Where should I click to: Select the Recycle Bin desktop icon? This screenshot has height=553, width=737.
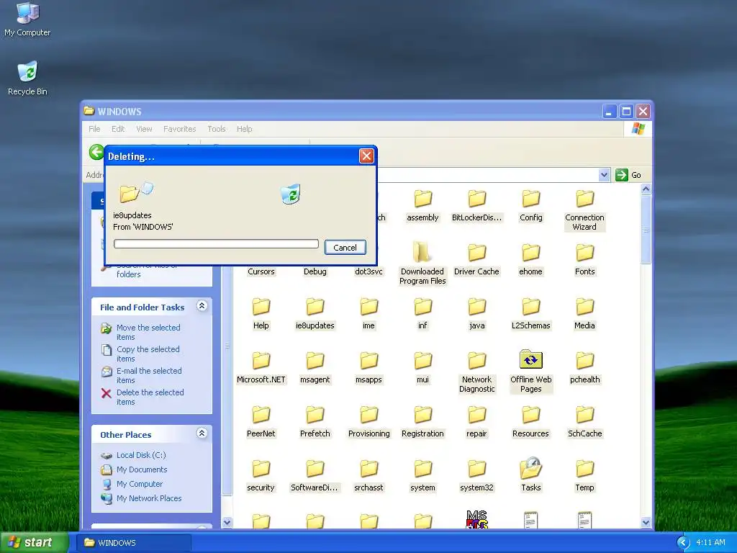pos(28,78)
